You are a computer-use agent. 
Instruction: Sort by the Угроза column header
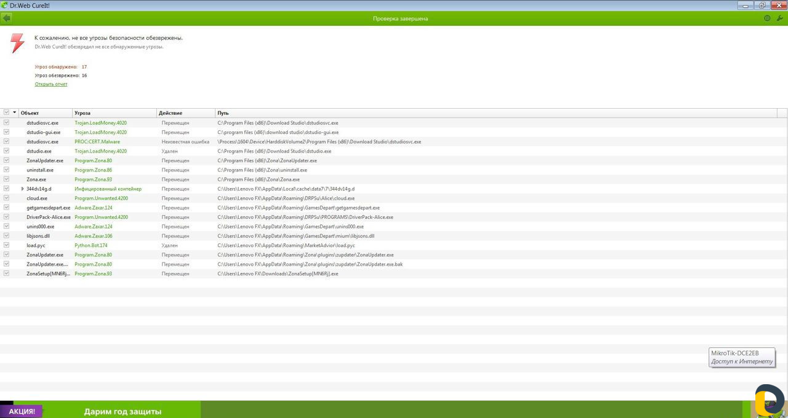[115, 113]
